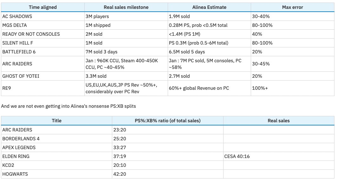Screen dimensions: 337x182
Task: Click the '100%+' max error cell
Action: 293,88
